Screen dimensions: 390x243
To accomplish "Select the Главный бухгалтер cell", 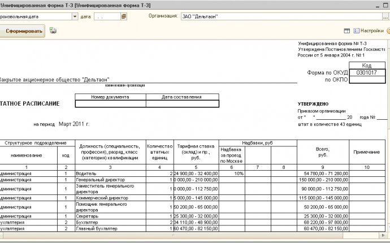I will click(110, 228).
